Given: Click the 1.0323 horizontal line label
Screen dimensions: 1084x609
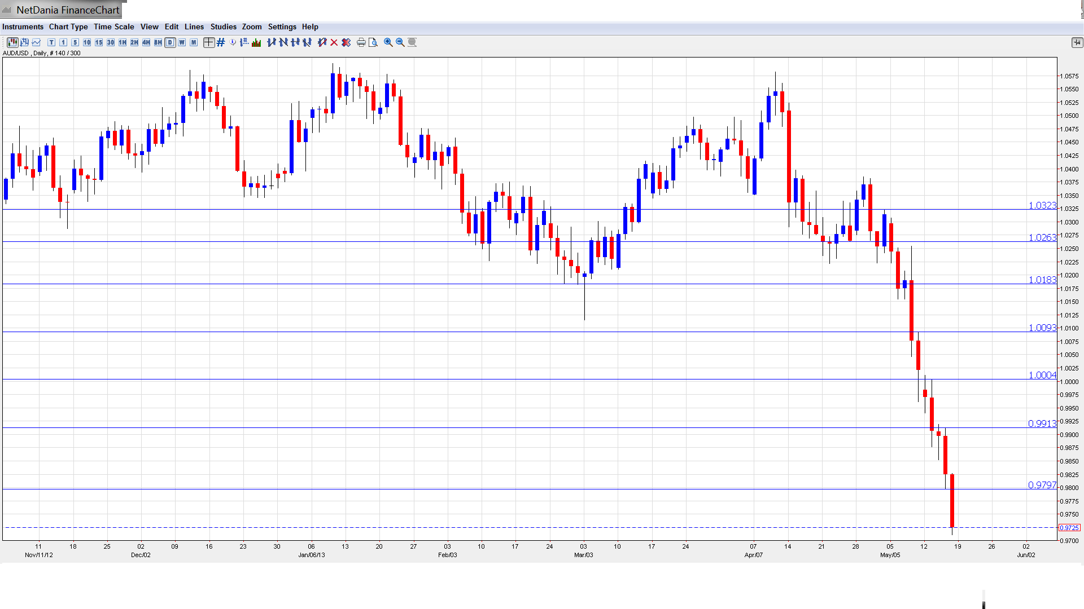Looking at the screenshot, I should coord(1042,205).
